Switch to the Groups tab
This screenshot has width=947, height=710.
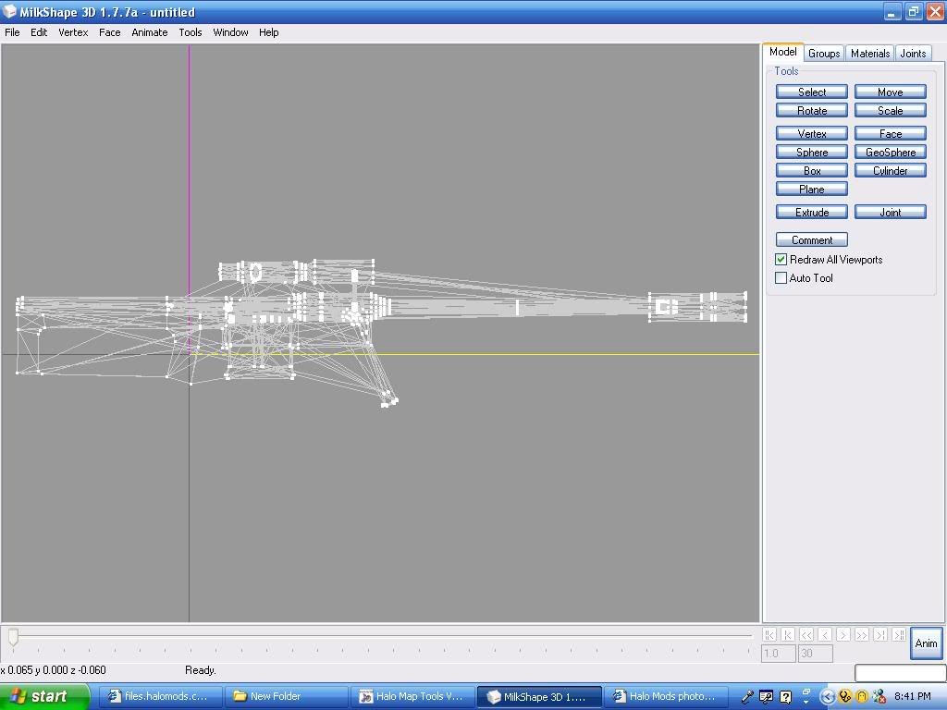pyautogui.click(x=824, y=53)
